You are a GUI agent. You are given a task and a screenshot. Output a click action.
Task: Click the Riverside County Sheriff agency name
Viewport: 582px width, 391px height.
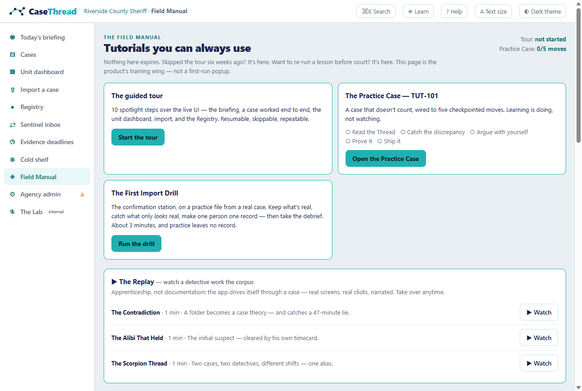click(115, 11)
